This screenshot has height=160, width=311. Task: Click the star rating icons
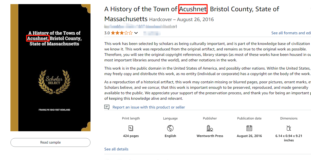click(x=122, y=33)
